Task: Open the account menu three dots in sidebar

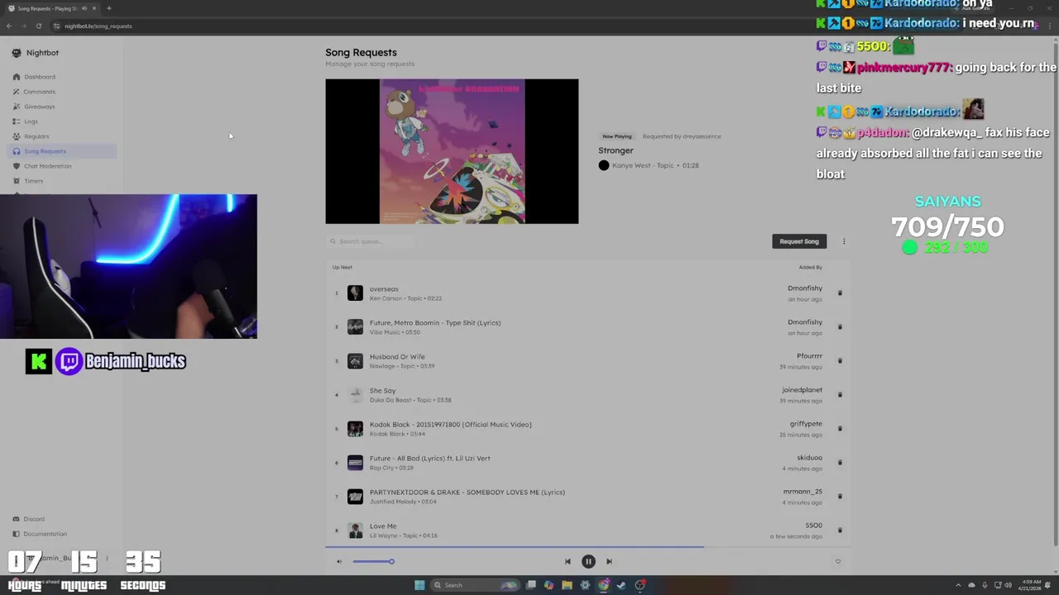Action: [107, 559]
